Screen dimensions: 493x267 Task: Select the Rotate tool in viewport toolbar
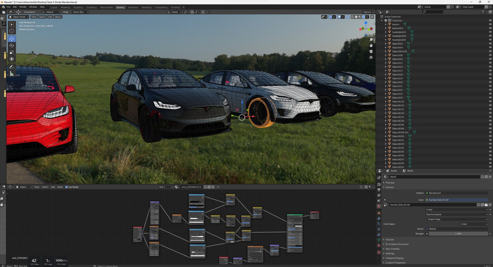12,45
